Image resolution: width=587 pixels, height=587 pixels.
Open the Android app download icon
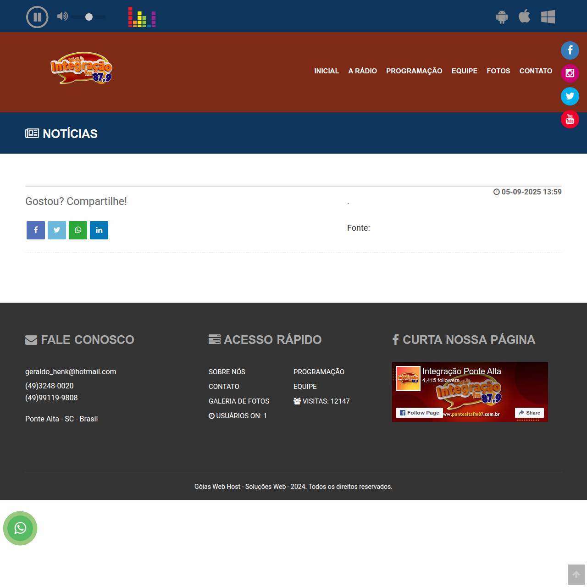[x=502, y=17]
